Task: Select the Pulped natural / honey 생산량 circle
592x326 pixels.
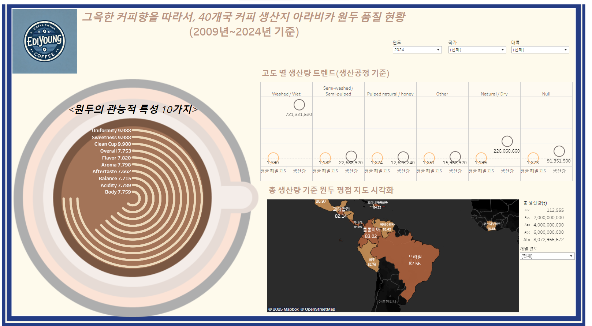Action: [x=403, y=157]
